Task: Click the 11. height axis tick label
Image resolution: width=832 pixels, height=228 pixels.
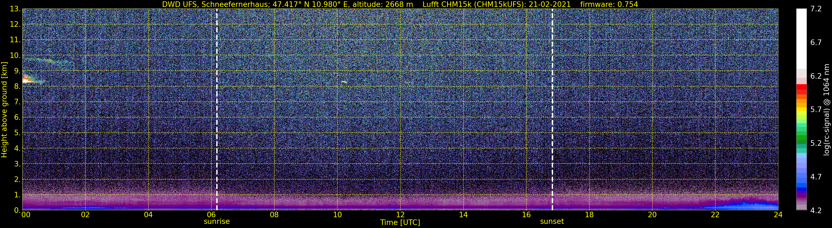Action: [15, 40]
